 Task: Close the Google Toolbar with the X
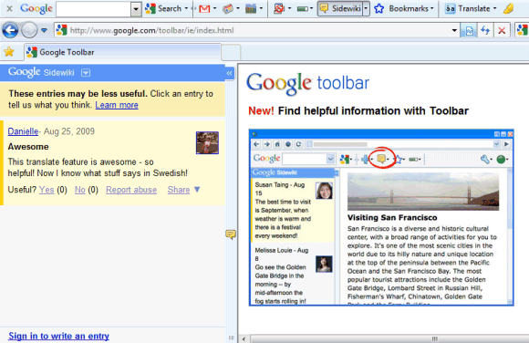point(9,8)
